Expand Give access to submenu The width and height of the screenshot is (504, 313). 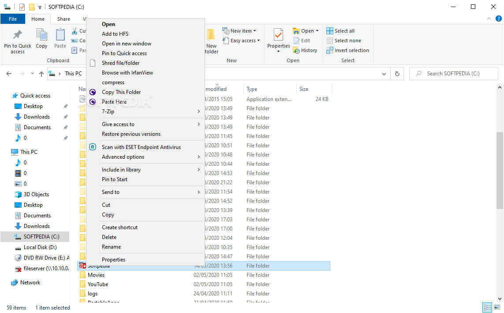198,124
